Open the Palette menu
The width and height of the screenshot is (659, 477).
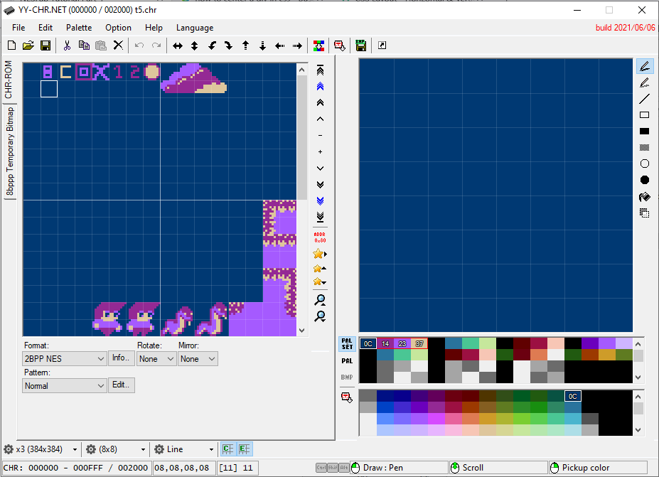click(x=79, y=28)
